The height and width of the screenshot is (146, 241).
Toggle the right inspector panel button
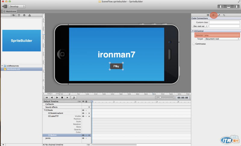[236, 6]
